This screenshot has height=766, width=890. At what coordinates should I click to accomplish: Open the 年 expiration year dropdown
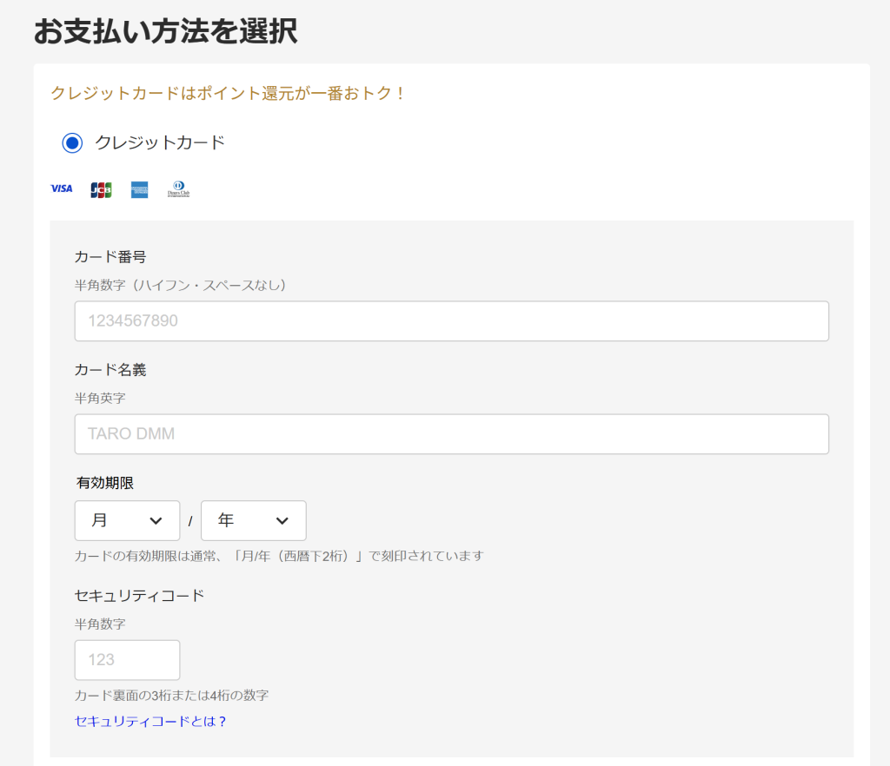click(x=253, y=521)
